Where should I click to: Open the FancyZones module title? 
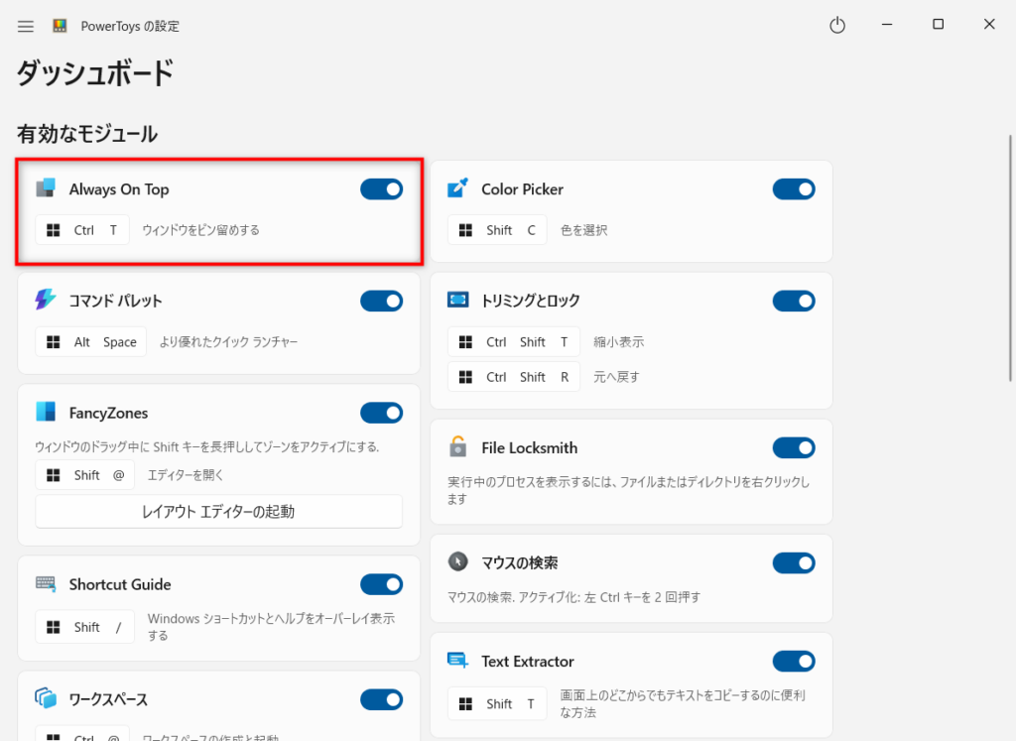[x=108, y=413]
